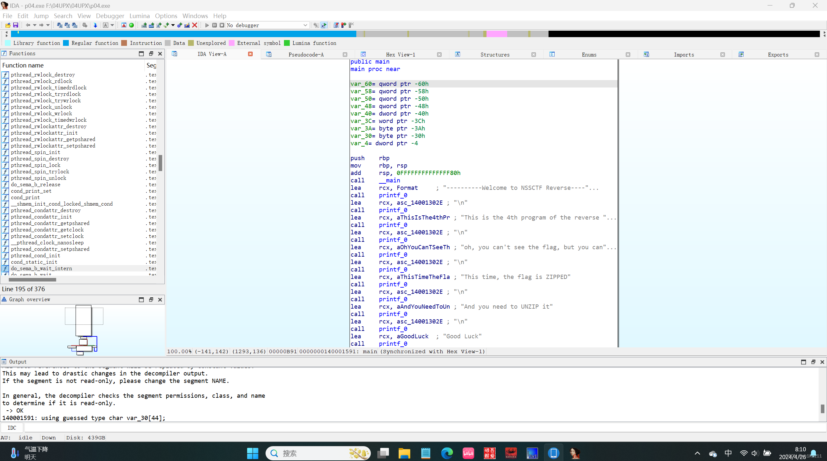Image resolution: width=827 pixels, height=461 pixels.
Task: Click the breakpoint list toolbar icon
Action: click(336, 25)
